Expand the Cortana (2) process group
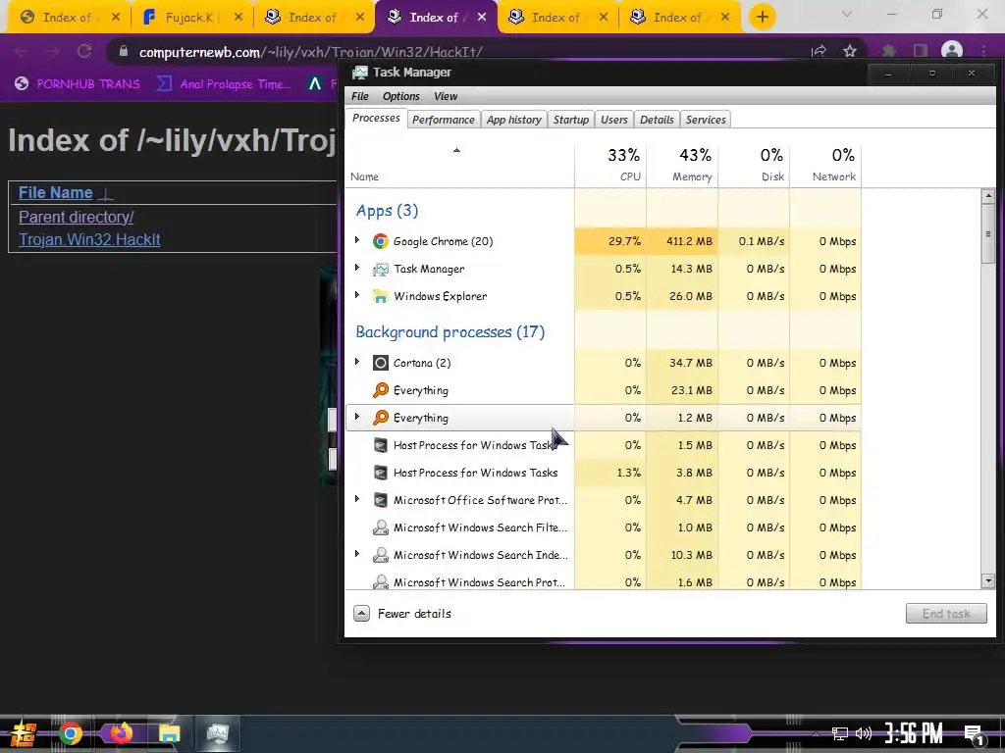The width and height of the screenshot is (1005, 753). coord(357,362)
